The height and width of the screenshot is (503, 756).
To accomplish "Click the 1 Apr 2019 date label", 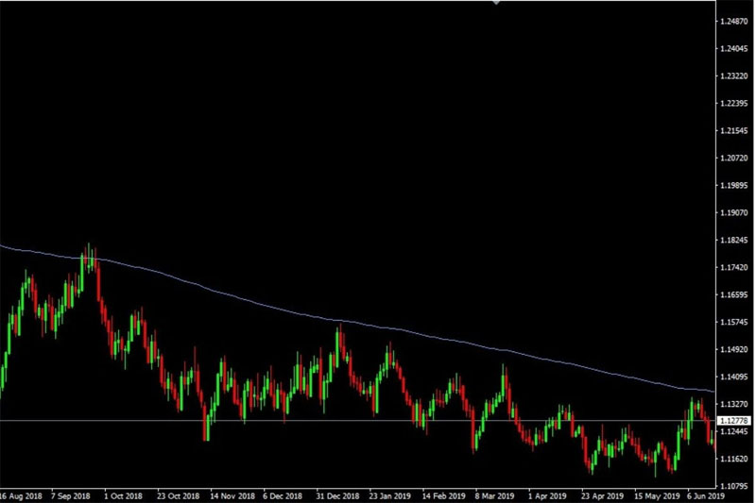I will [x=547, y=496].
